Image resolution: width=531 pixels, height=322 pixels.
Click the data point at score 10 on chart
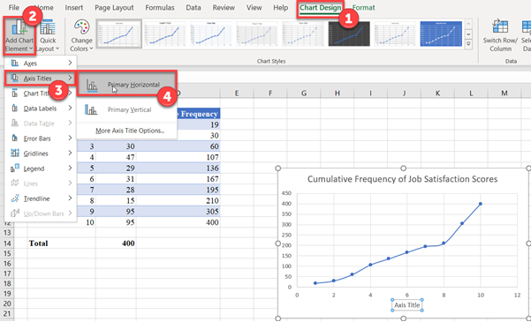point(481,204)
